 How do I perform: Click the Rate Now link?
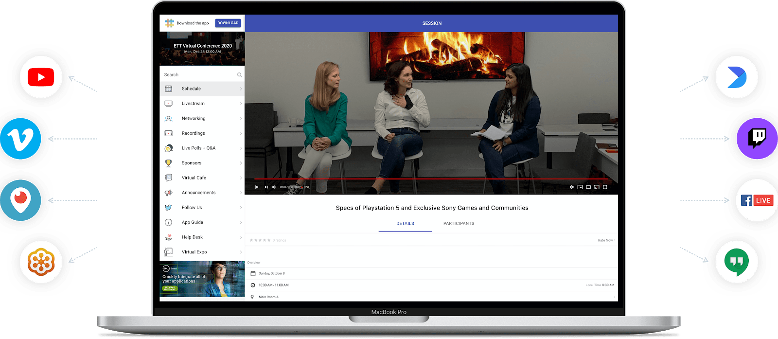pos(606,240)
